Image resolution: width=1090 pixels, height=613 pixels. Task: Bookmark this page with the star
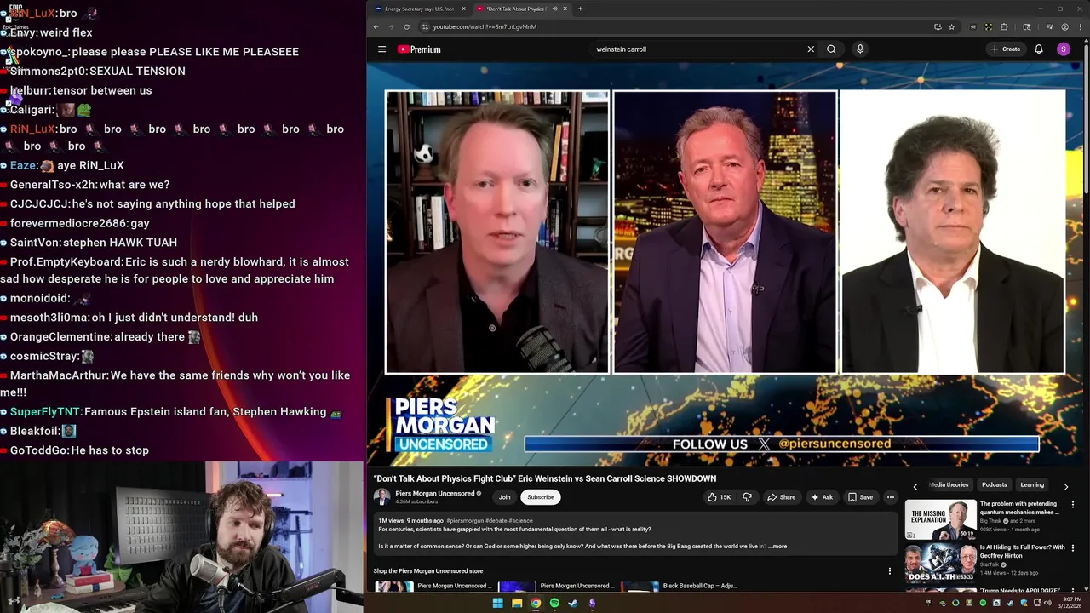pos(952,26)
